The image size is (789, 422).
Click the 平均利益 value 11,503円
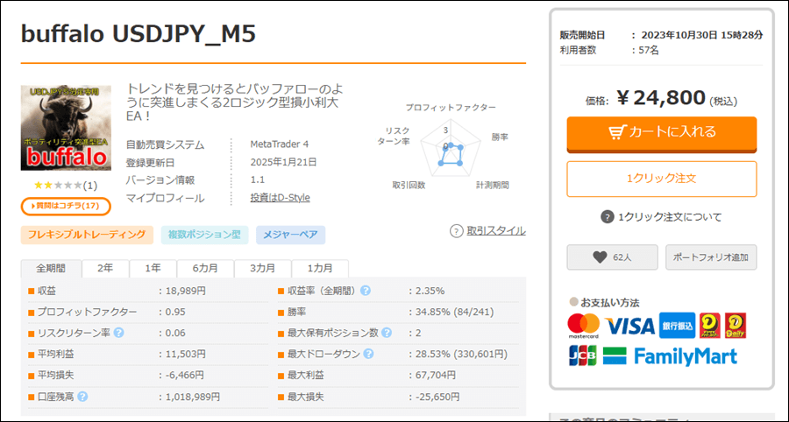[x=185, y=355]
